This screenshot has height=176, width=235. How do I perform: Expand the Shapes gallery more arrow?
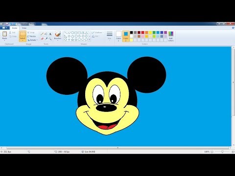click(90, 40)
